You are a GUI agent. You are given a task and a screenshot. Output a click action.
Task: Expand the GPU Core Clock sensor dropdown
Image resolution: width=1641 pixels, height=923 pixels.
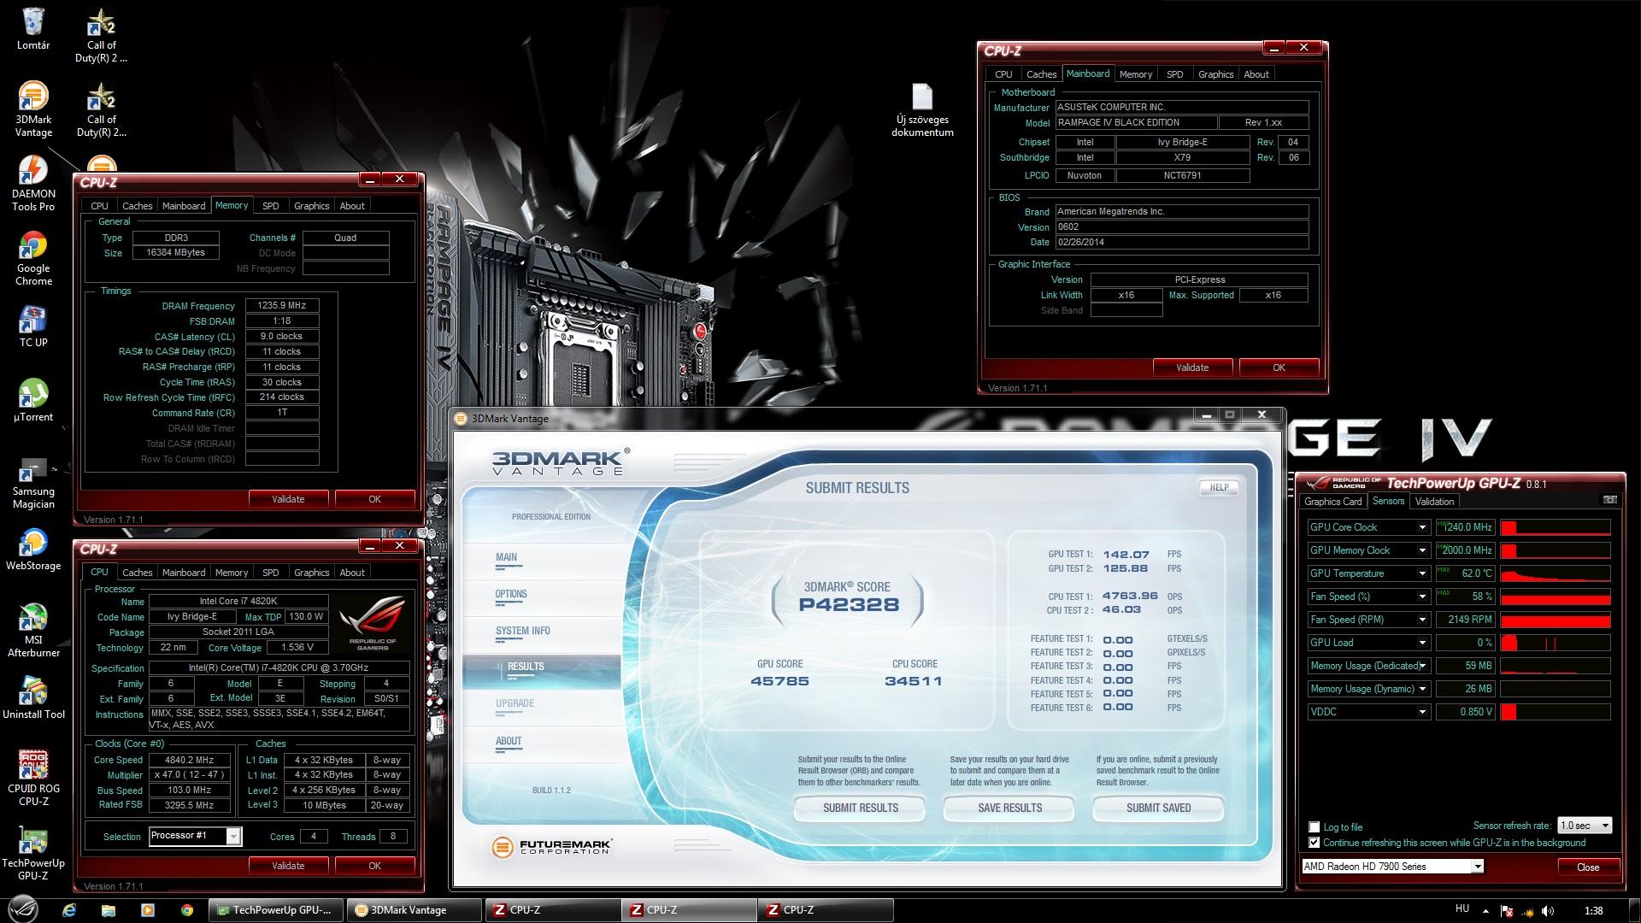pos(1422,527)
